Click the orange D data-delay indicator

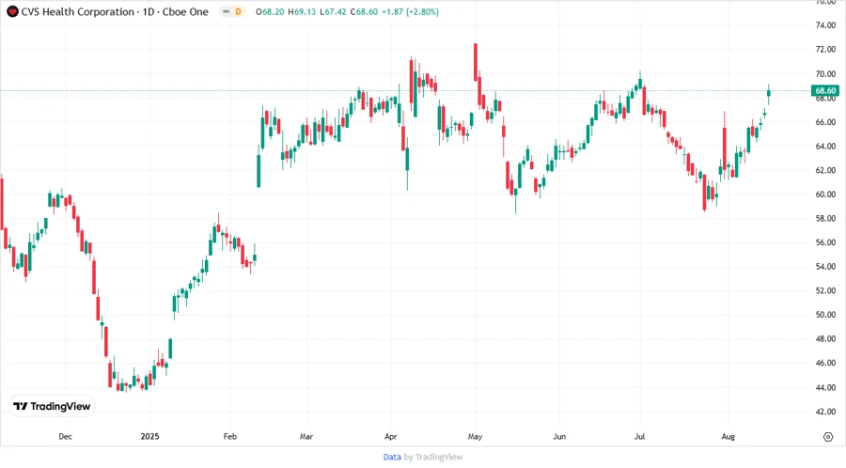pos(238,12)
